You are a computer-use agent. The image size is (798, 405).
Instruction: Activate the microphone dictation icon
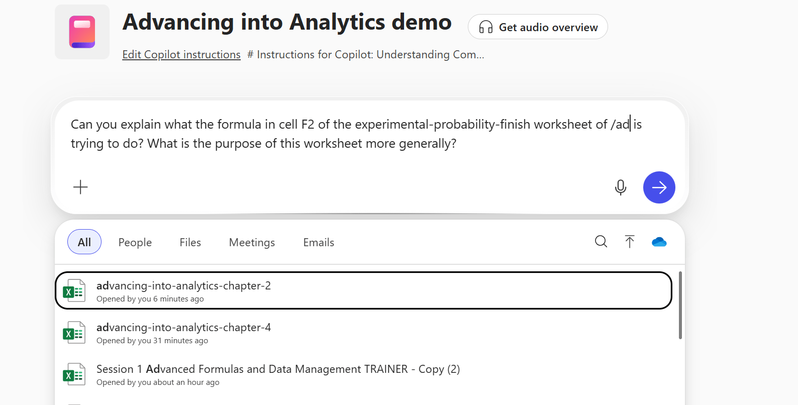click(621, 187)
